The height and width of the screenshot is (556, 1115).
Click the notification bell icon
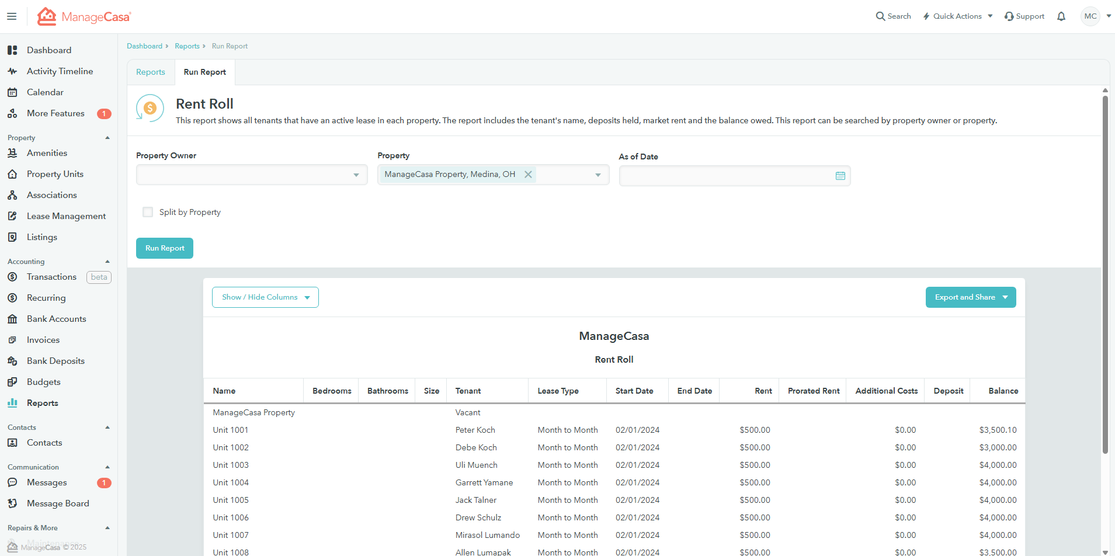[x=1061, y=16]
